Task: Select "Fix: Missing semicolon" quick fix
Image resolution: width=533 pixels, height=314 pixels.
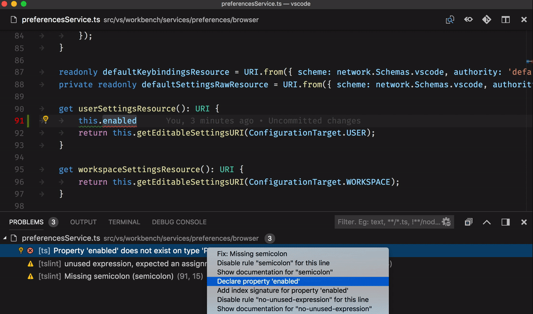Action: pyautogui.click(x=252, y=254)
